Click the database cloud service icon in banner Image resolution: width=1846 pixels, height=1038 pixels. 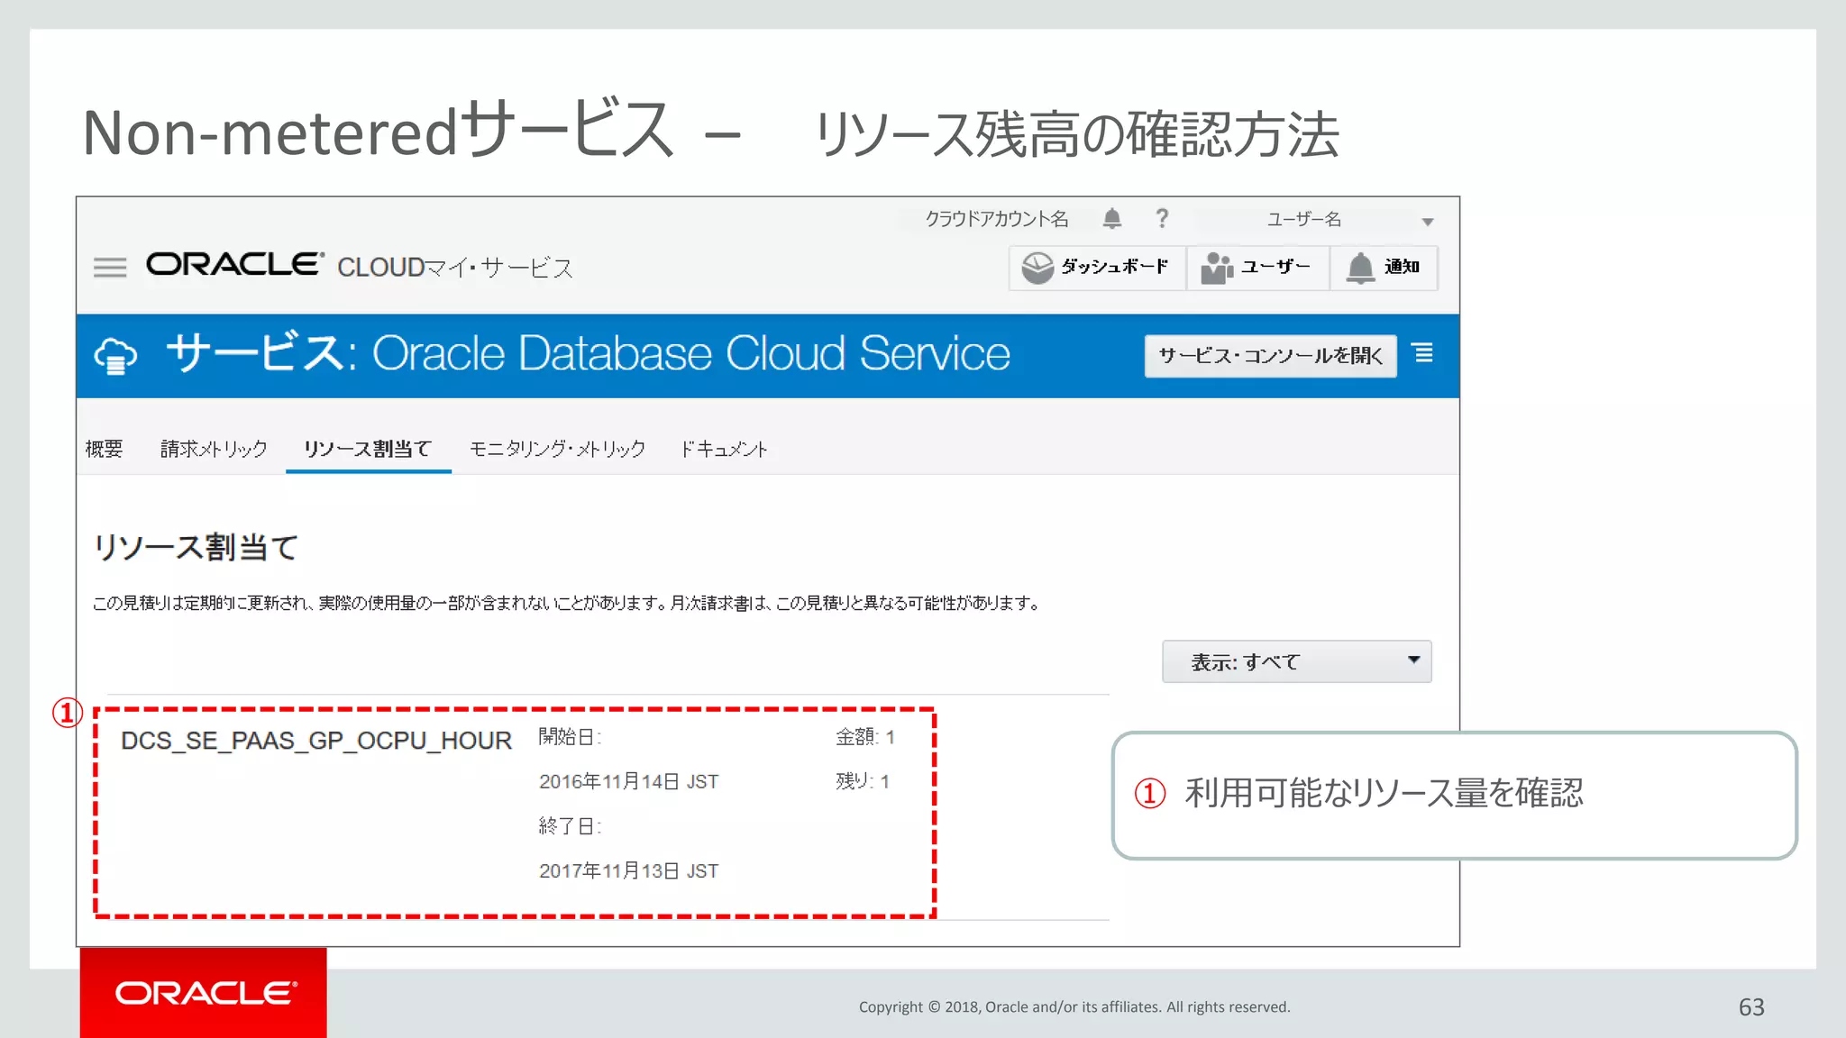coord(115,356)
